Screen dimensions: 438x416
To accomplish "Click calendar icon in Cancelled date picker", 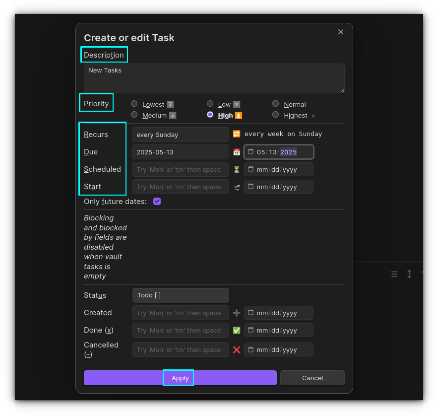I will point(251,349).
